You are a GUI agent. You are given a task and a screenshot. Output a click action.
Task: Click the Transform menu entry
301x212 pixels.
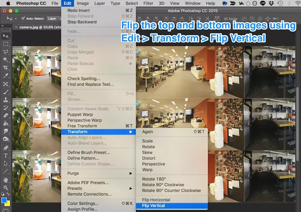pos(99,132)
